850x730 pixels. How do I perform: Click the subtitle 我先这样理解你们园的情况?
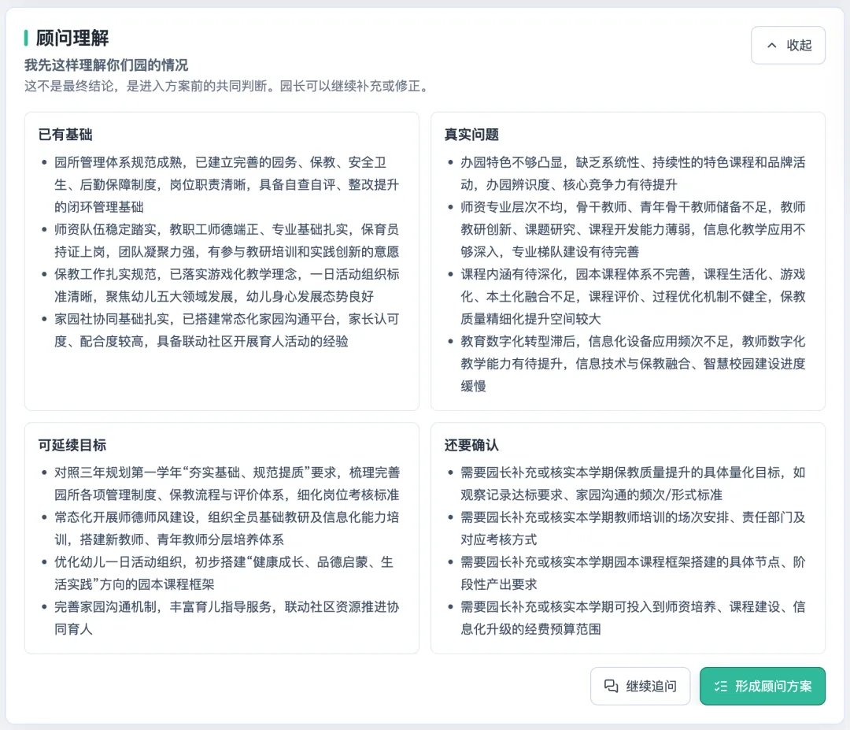(x=106, y=65)
